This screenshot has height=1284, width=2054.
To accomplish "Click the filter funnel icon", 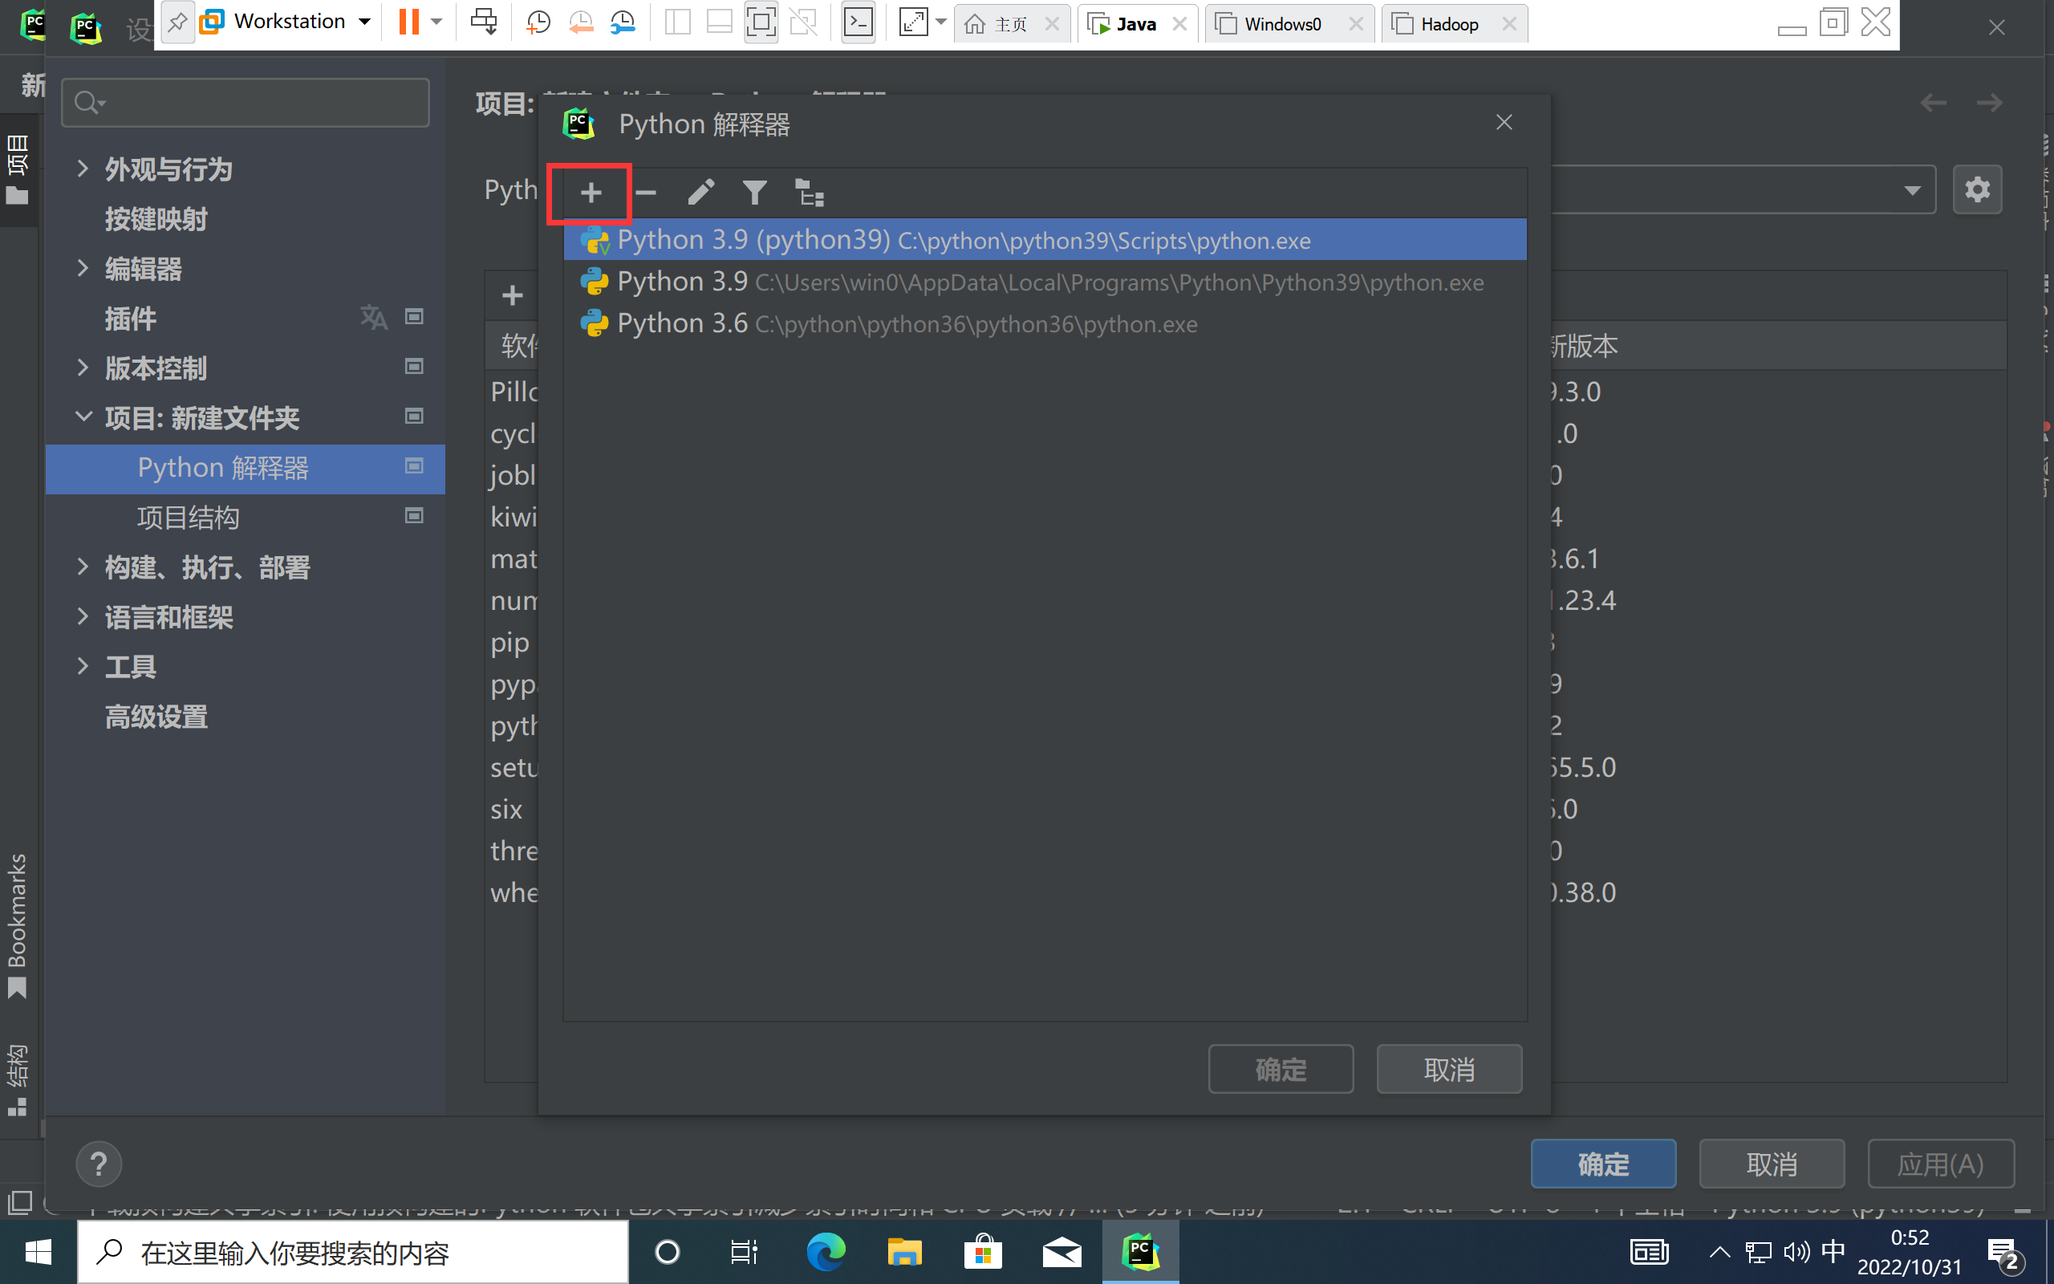I will point(754,193).
